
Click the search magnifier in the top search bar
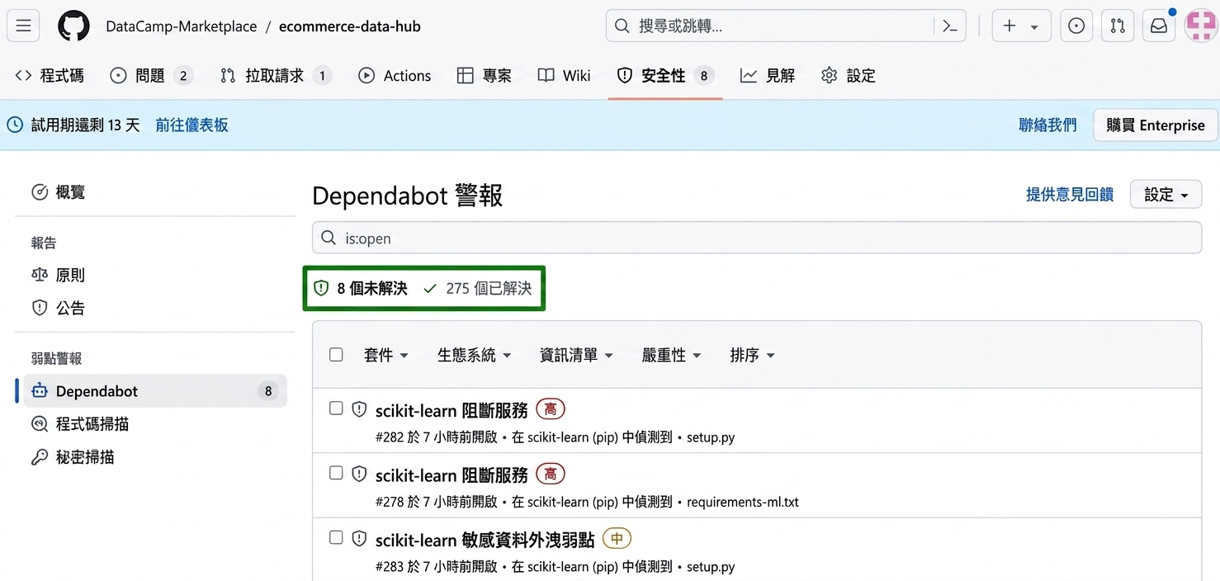[x=622, y=26]
